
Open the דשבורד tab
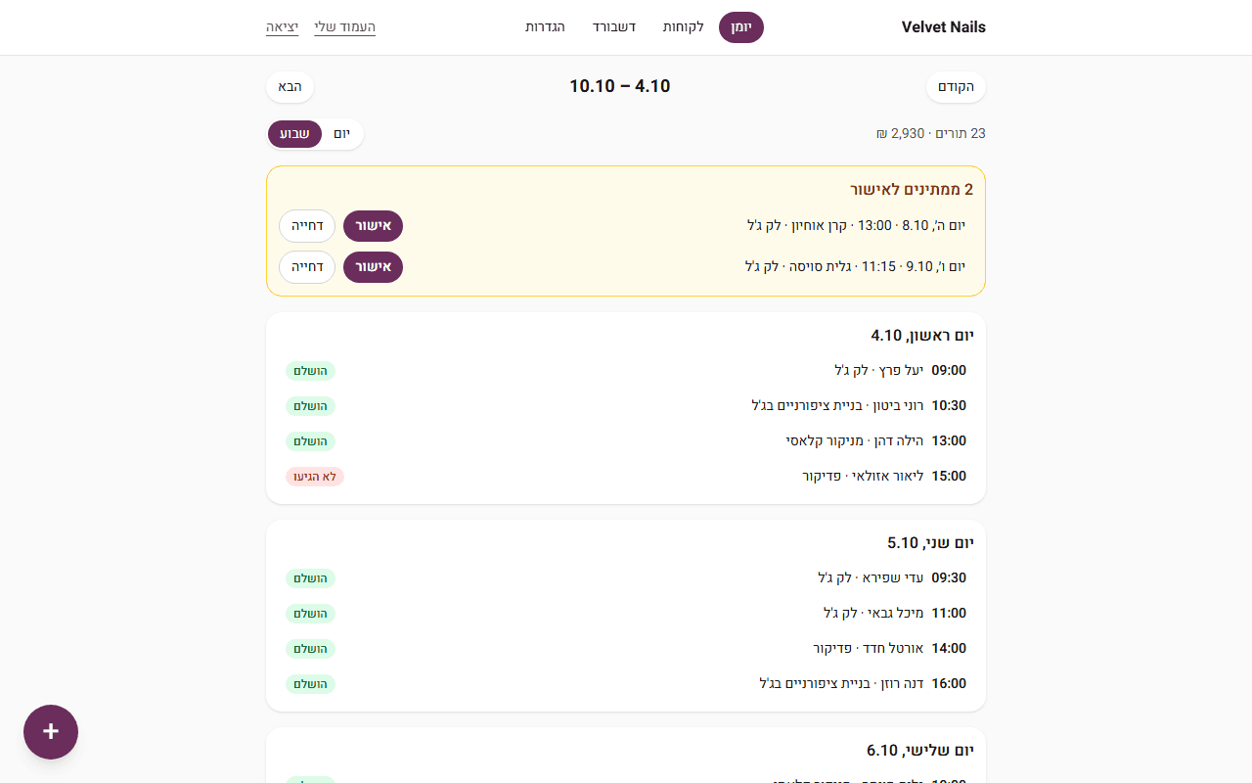[x=614, y=27]
